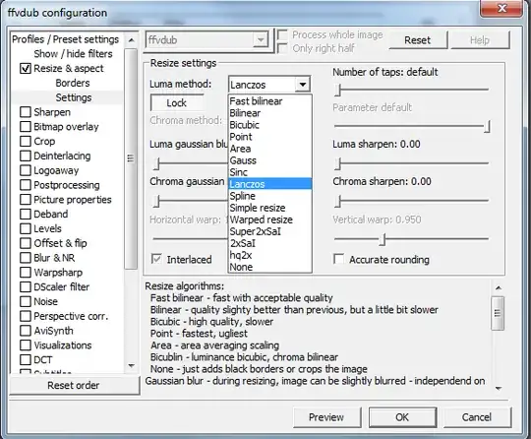Screen dimensions: 531x439
Task: Confirm with the OK button
Action: pyautogui.click(x=402, y=417)
